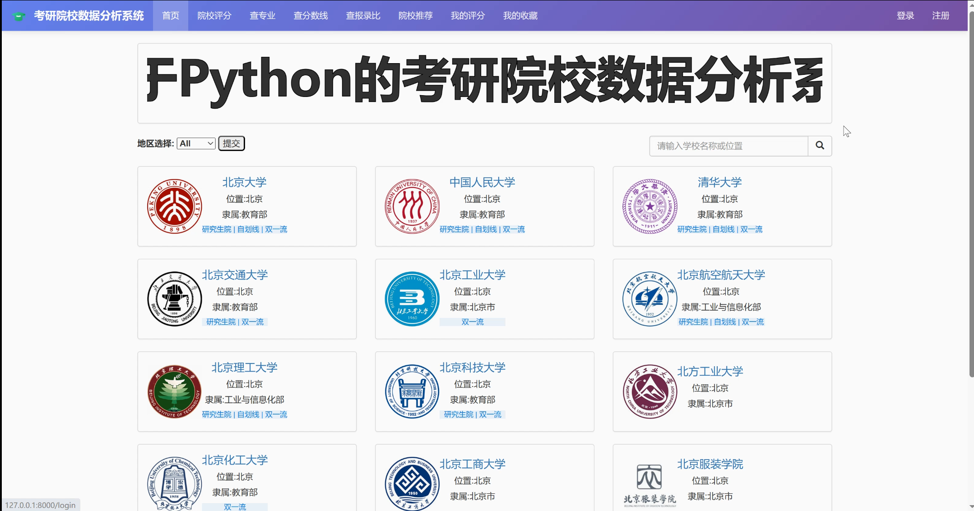
Task: Open 查分数线 navigation item
Action: (x=311, y=15)
